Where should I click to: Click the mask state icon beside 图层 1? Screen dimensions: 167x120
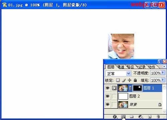pos(114,88)
